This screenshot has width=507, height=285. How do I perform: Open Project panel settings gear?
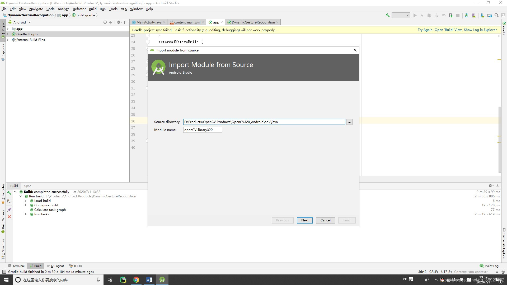119,22
